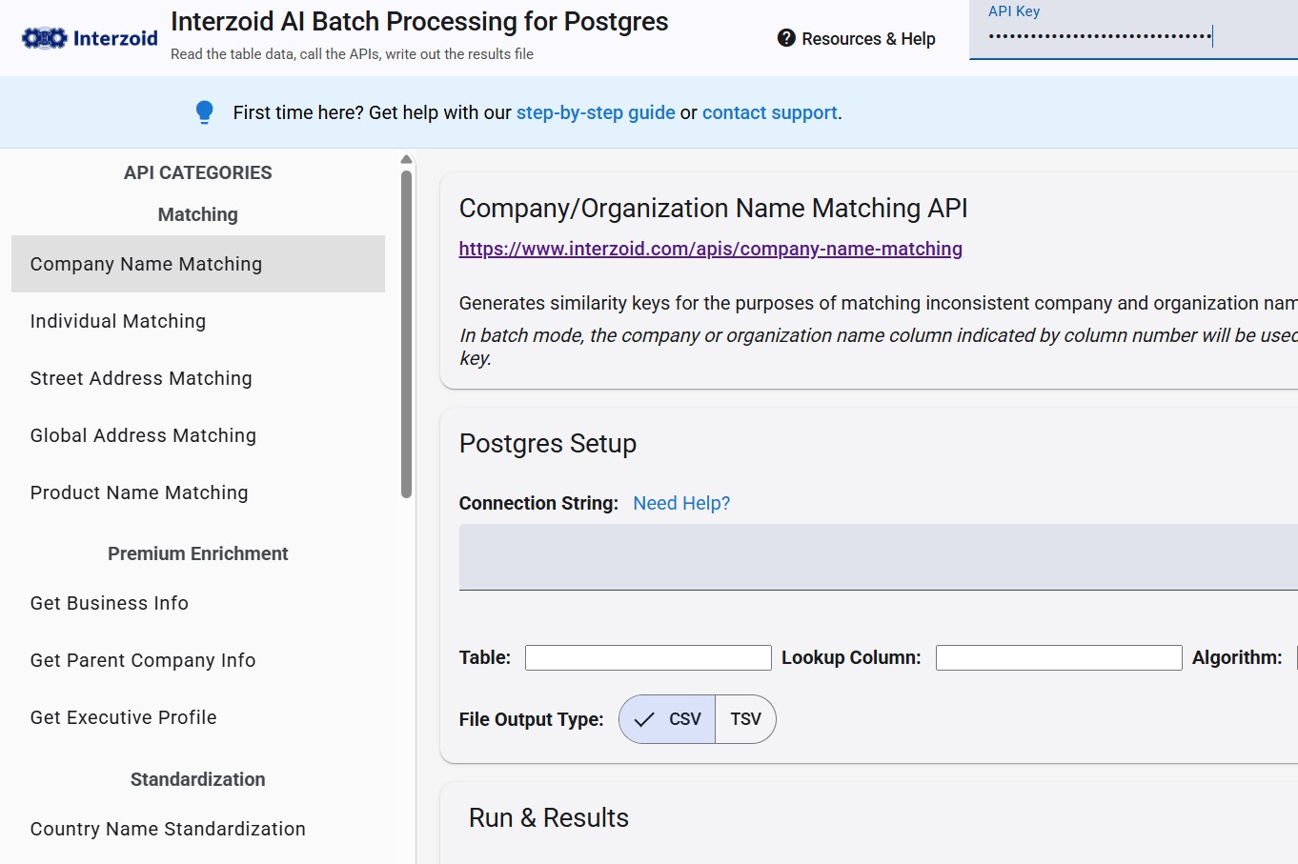
Task: Click Need Help? next to Connection String
Action: [x=680, y=503]
